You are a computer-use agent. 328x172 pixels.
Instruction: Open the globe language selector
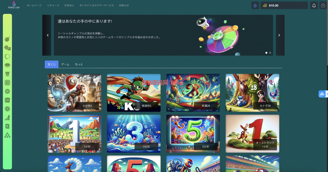click(x=255, y=5)
